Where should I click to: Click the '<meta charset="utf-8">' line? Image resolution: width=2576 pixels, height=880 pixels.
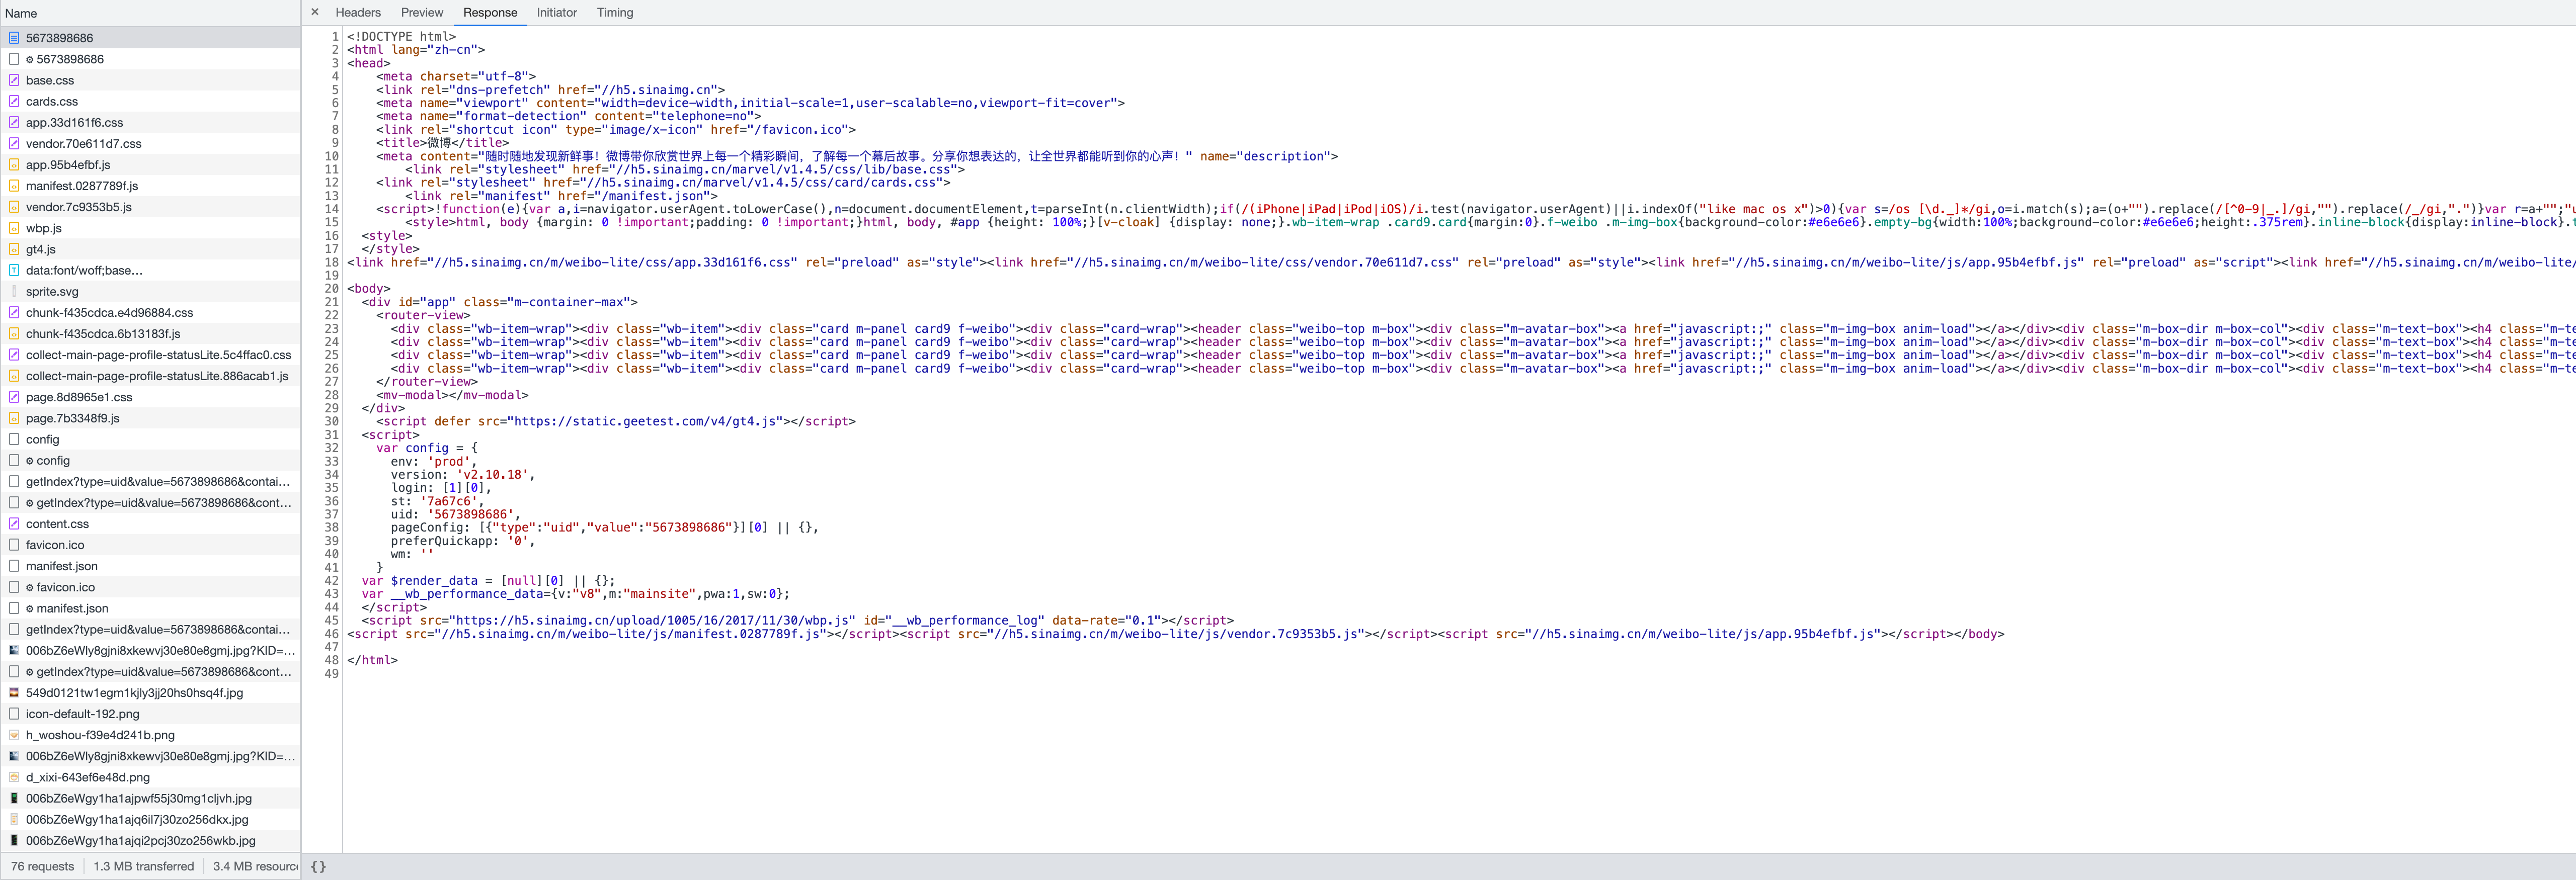[x=456, y=76]
